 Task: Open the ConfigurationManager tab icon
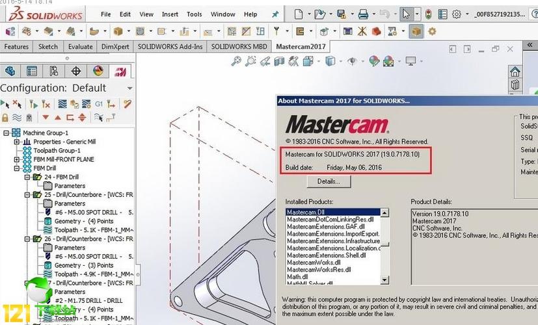click(x=54, y=71)
